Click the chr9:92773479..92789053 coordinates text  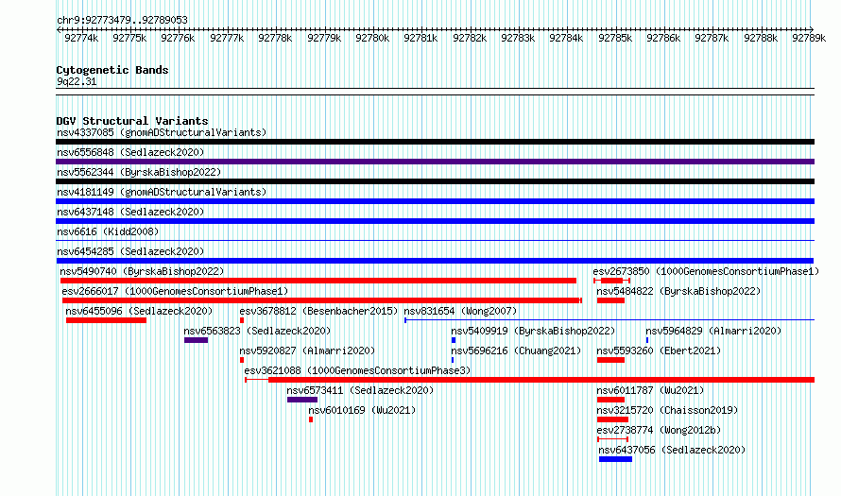pyautogui.click(x=122, y=20)
